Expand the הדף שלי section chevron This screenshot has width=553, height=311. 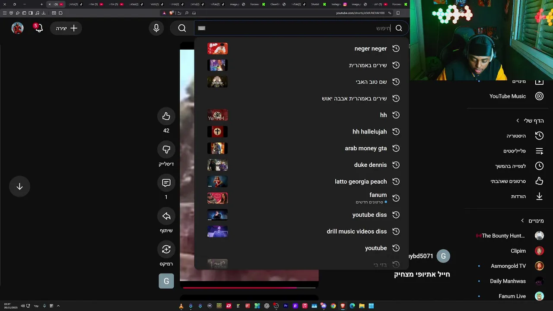pyautogui.click(x=518, y=121)
